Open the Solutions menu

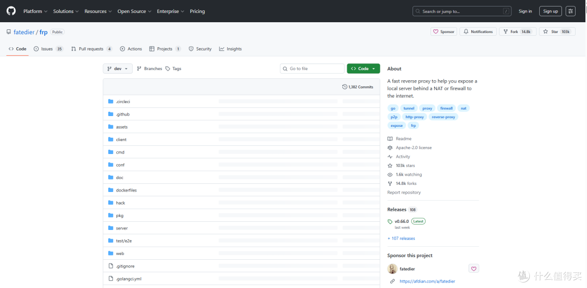[x=66, y=11]
